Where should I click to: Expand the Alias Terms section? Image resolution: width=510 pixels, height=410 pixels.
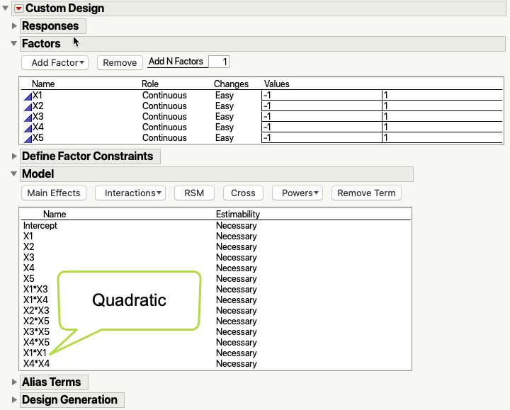[x=14, y=382]
